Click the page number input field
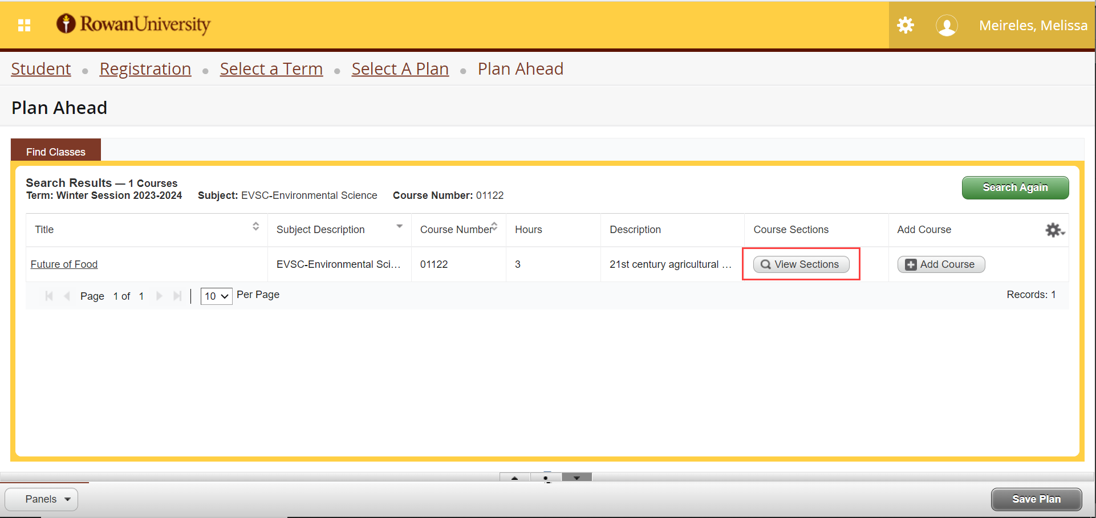Screen dimensions: 1096x518 click(x=116, y=296)
